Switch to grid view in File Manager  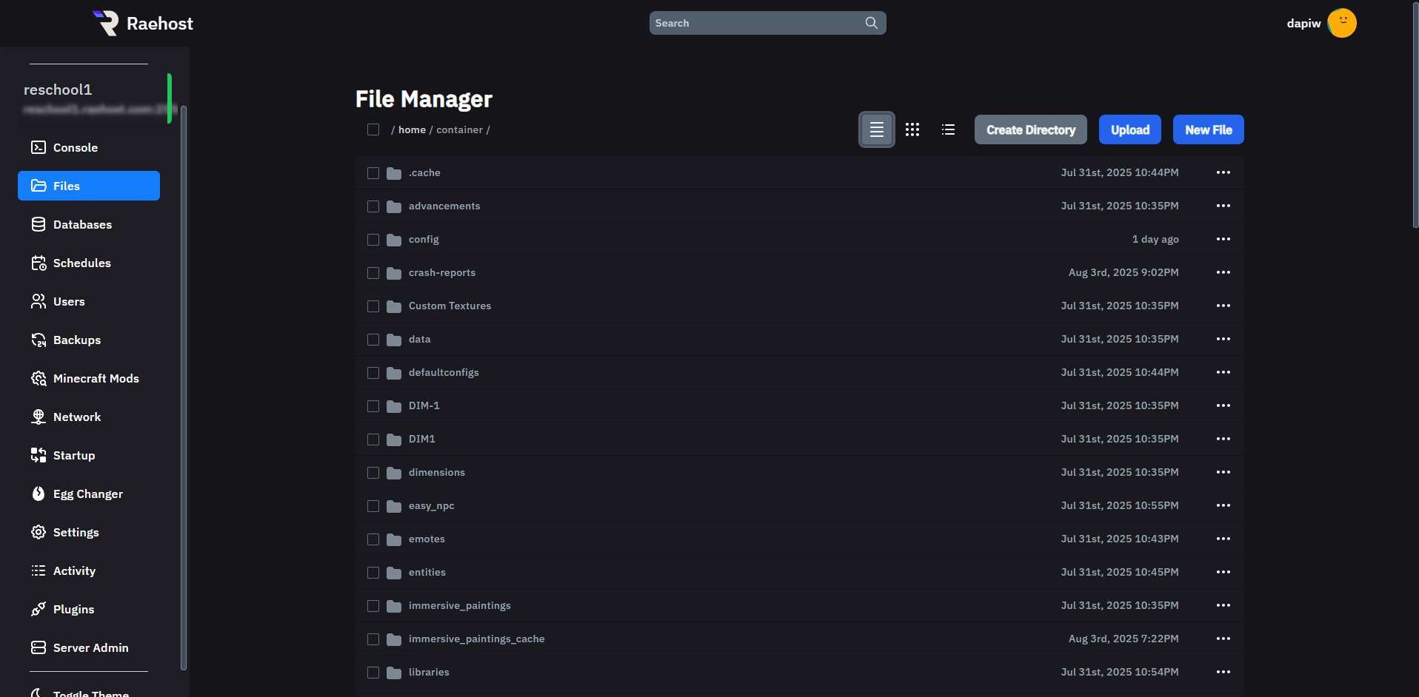click(912, 129)
